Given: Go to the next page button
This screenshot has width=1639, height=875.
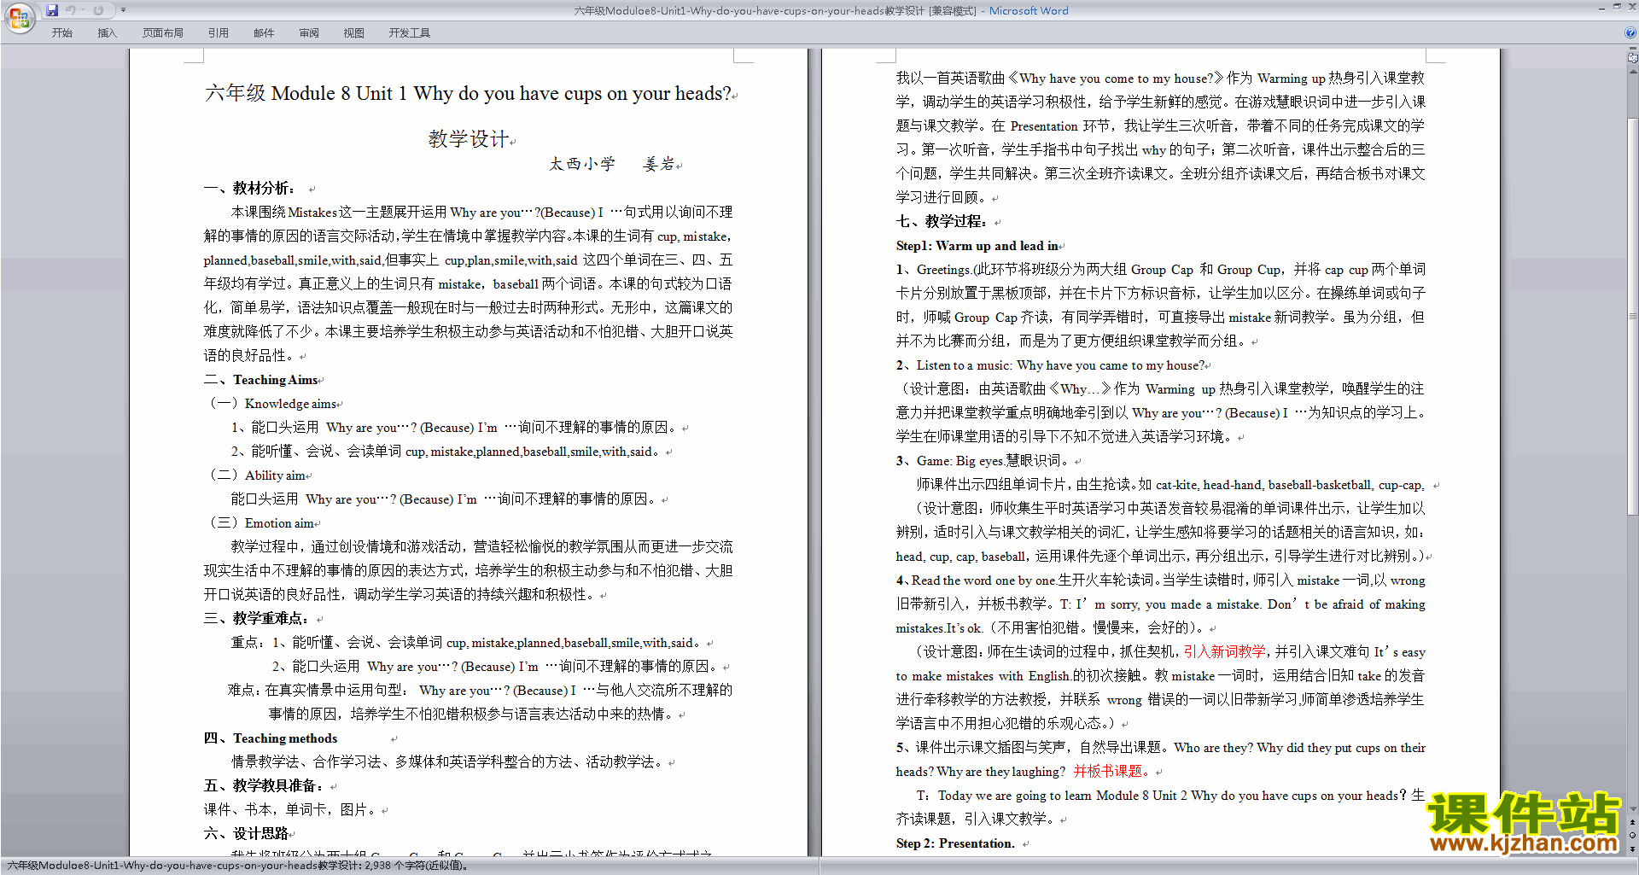Looking at the screenshot, I should [1632, 849].
